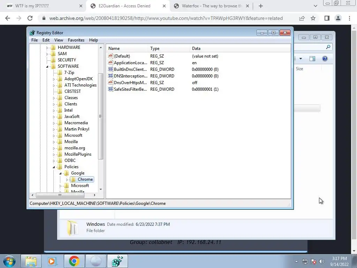This screenshot has height=268, width=357.
Task: Expand the Chrome key
Action: [x=67, y=180]
